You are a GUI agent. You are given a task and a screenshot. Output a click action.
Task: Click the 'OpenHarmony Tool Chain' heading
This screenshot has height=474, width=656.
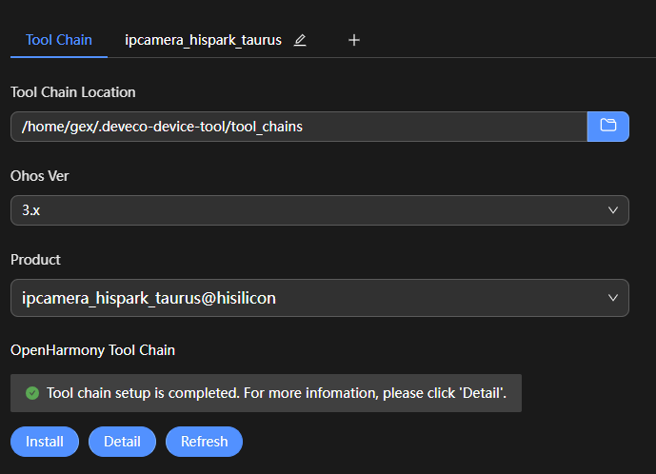[92, 350]
